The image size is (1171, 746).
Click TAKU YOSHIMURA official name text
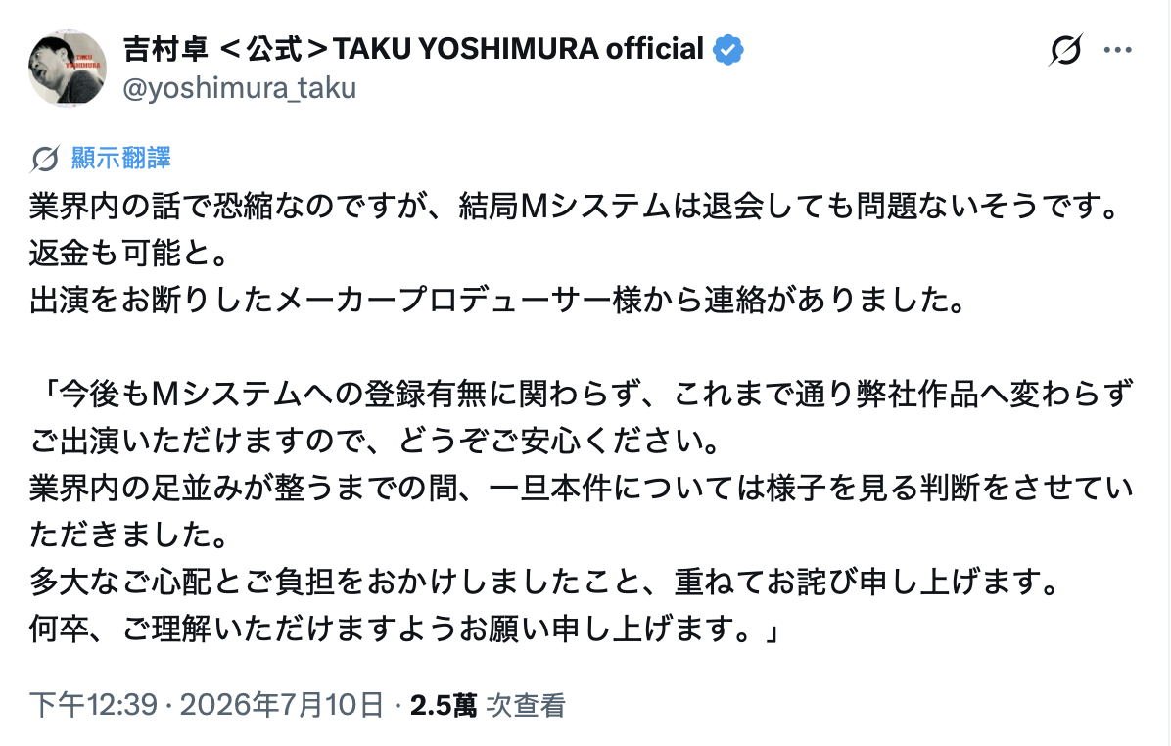click(x=518, y=49)
